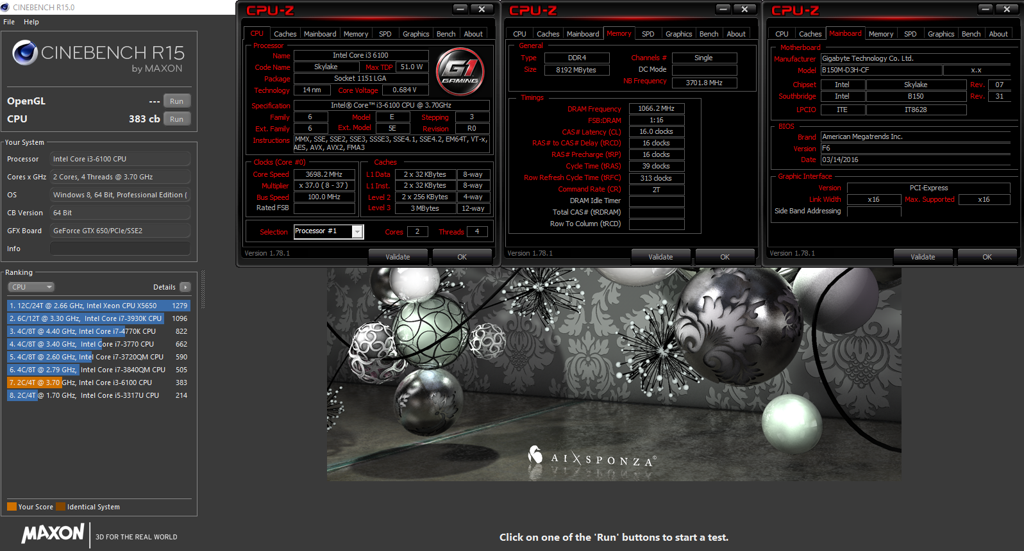This screenshot has width=1024, height=551.
Task: Click OK in the Memory CPU-Z window
Action: (725, 257)
